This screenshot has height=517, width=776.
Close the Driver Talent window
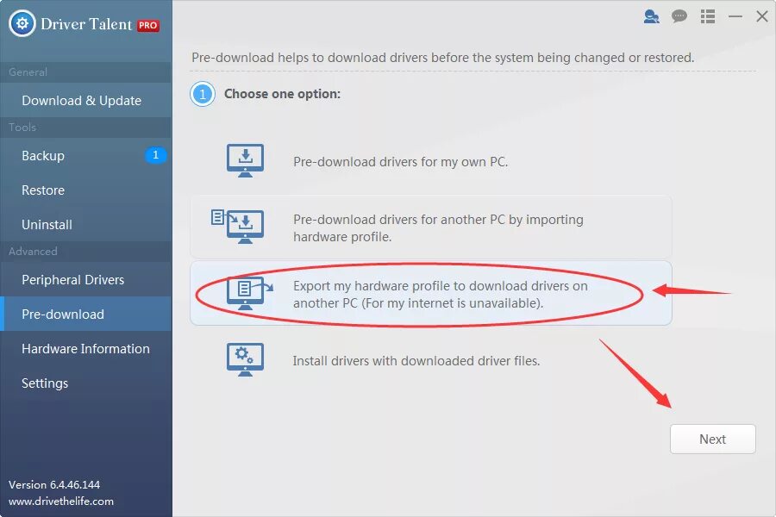point(762,16)
